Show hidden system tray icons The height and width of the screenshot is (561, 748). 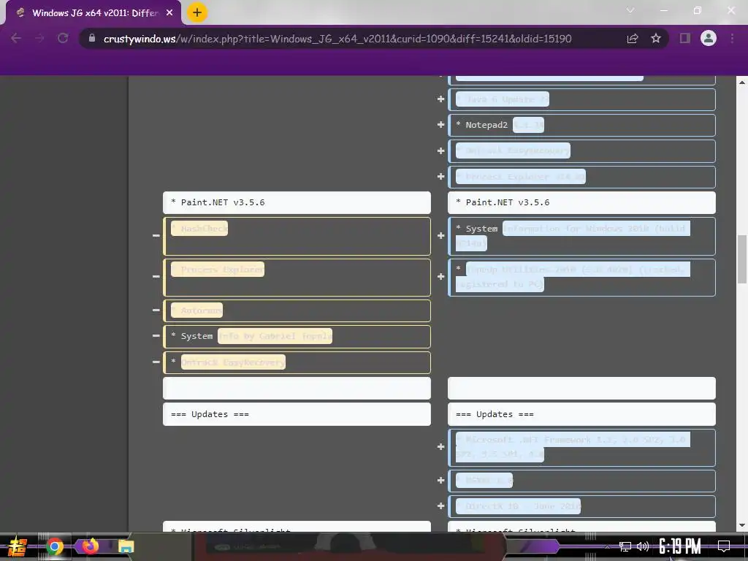tap(607, 546)
